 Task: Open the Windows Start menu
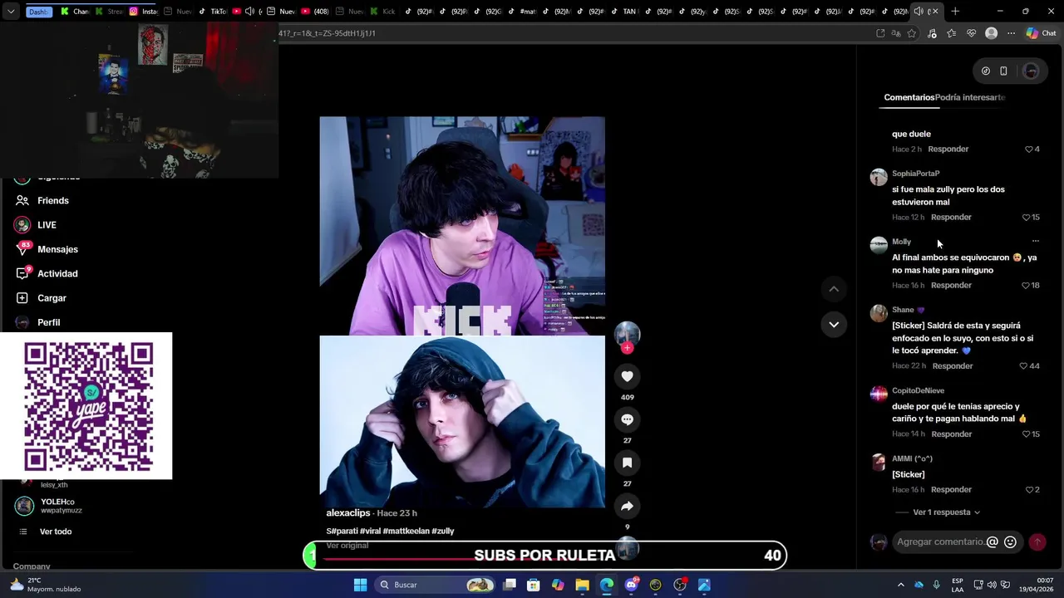[360, 585]
